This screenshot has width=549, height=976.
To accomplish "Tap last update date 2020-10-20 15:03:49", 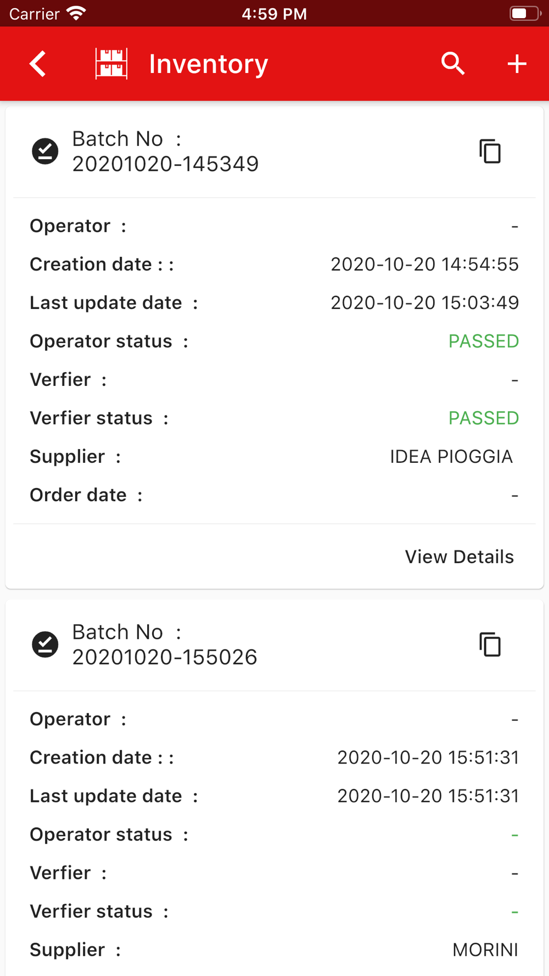I will tap(424, 303).
